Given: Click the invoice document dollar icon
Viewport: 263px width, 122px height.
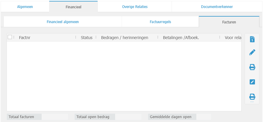Looking at the screenshot, I should point(252,39).
